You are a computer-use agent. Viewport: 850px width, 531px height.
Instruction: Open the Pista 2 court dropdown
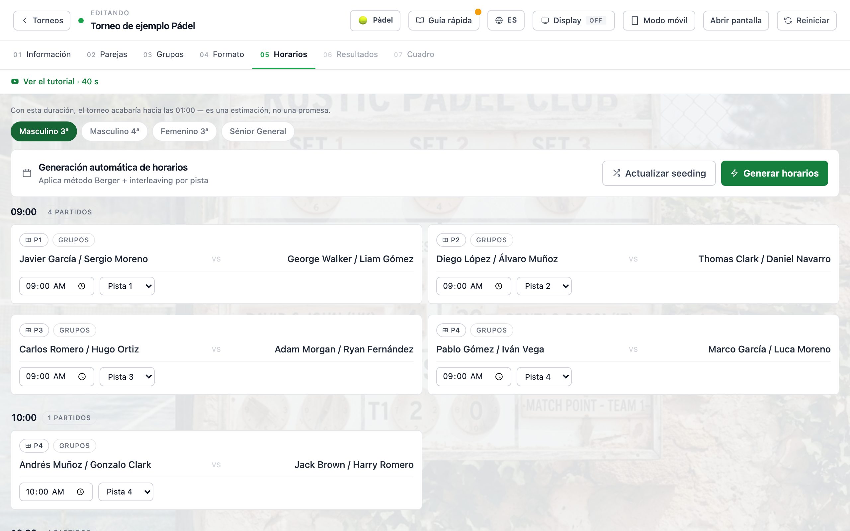pyautogui.click(x=544, y=286)
